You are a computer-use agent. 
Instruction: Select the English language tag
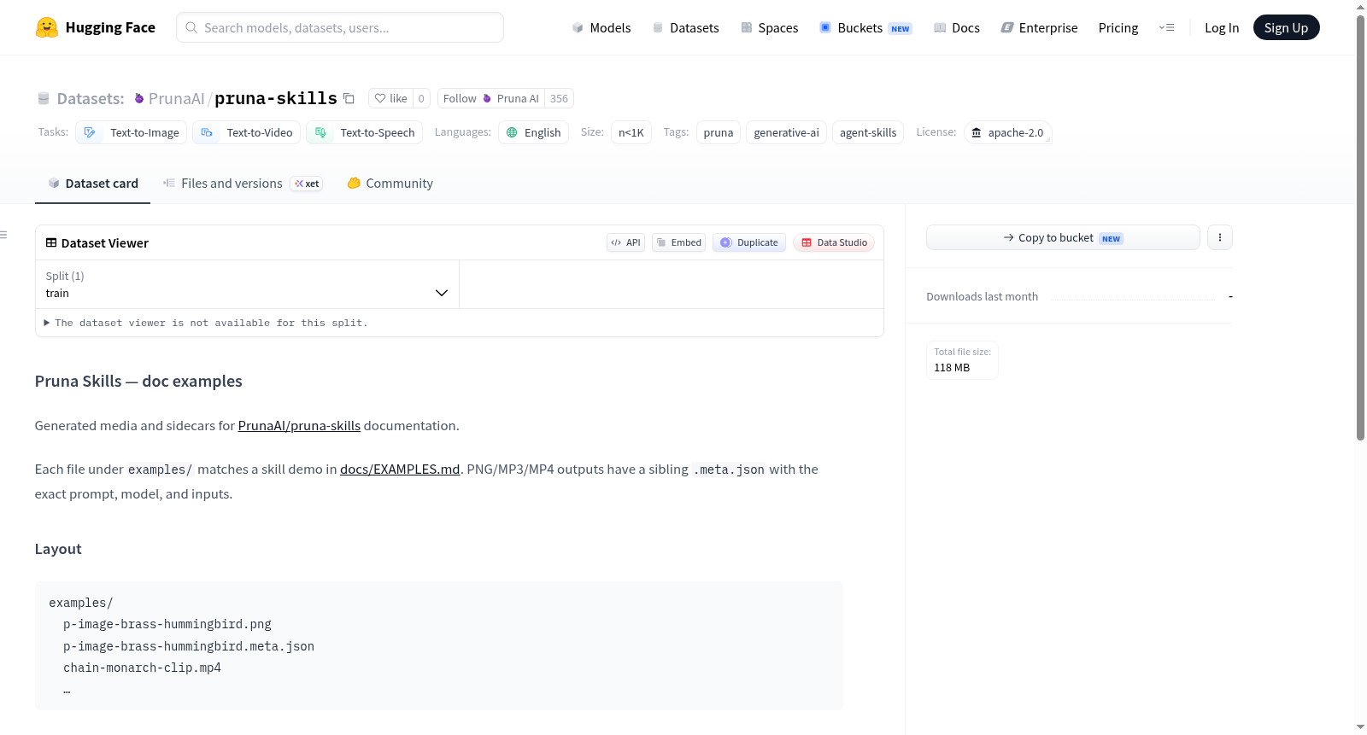(x=534, y=132)
